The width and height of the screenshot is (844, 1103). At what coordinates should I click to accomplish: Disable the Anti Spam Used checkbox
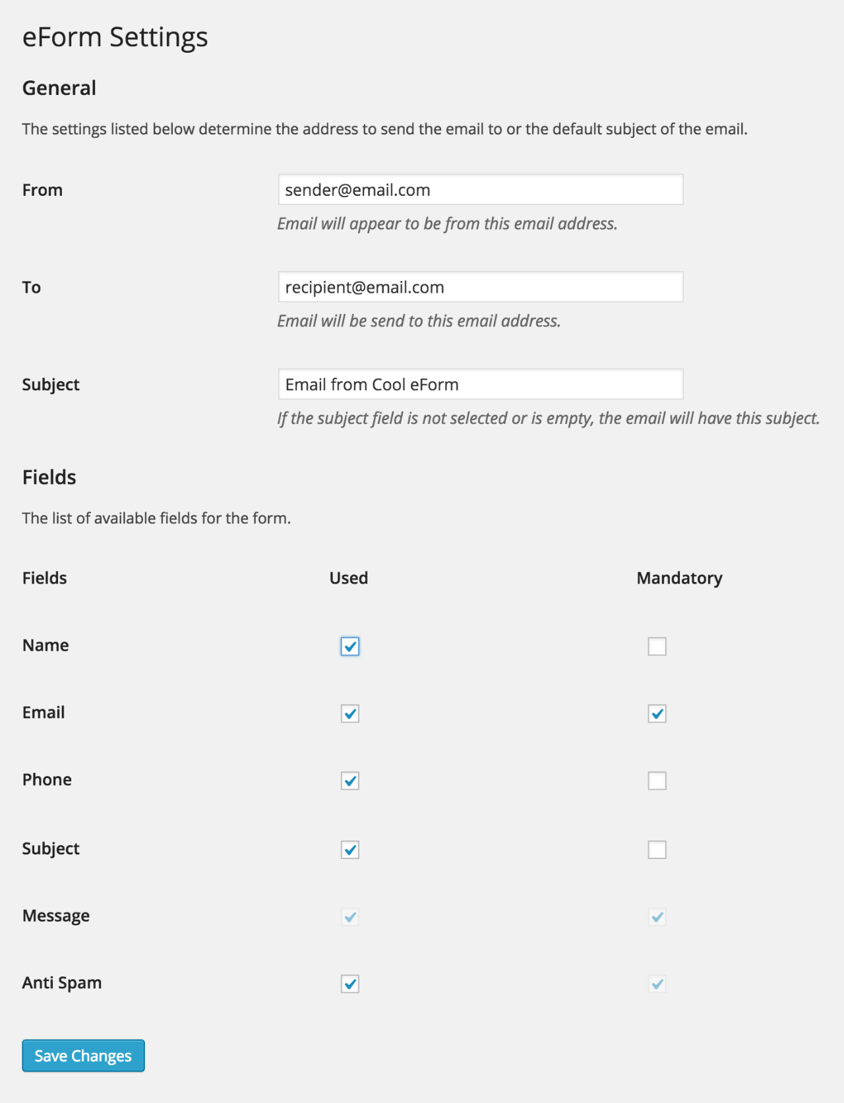(x=350, y=984)
